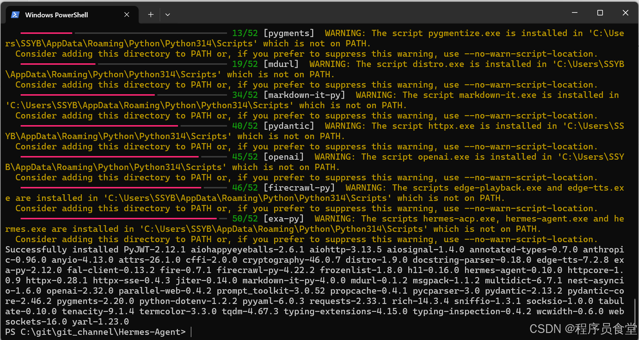
Task: Click the PowerShell icon in the tab
Action: 15,15
